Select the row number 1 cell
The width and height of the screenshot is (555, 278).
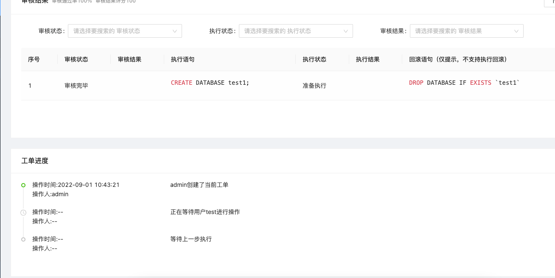(30, 86)
